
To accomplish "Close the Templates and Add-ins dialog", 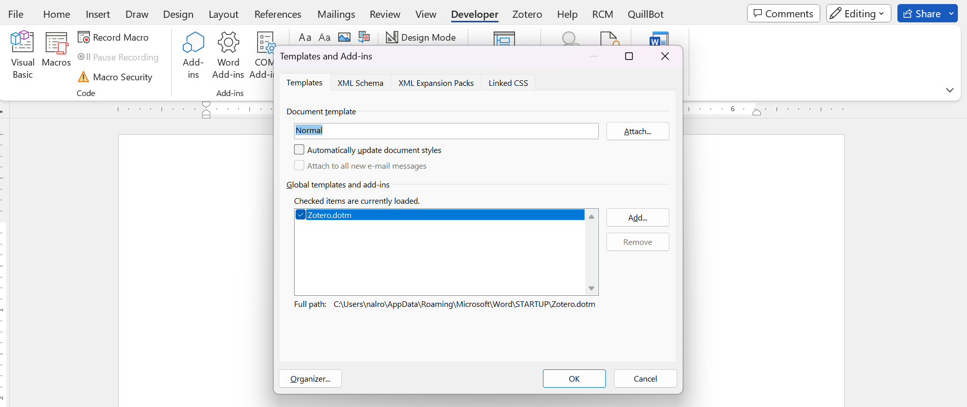I will point(665,56).
